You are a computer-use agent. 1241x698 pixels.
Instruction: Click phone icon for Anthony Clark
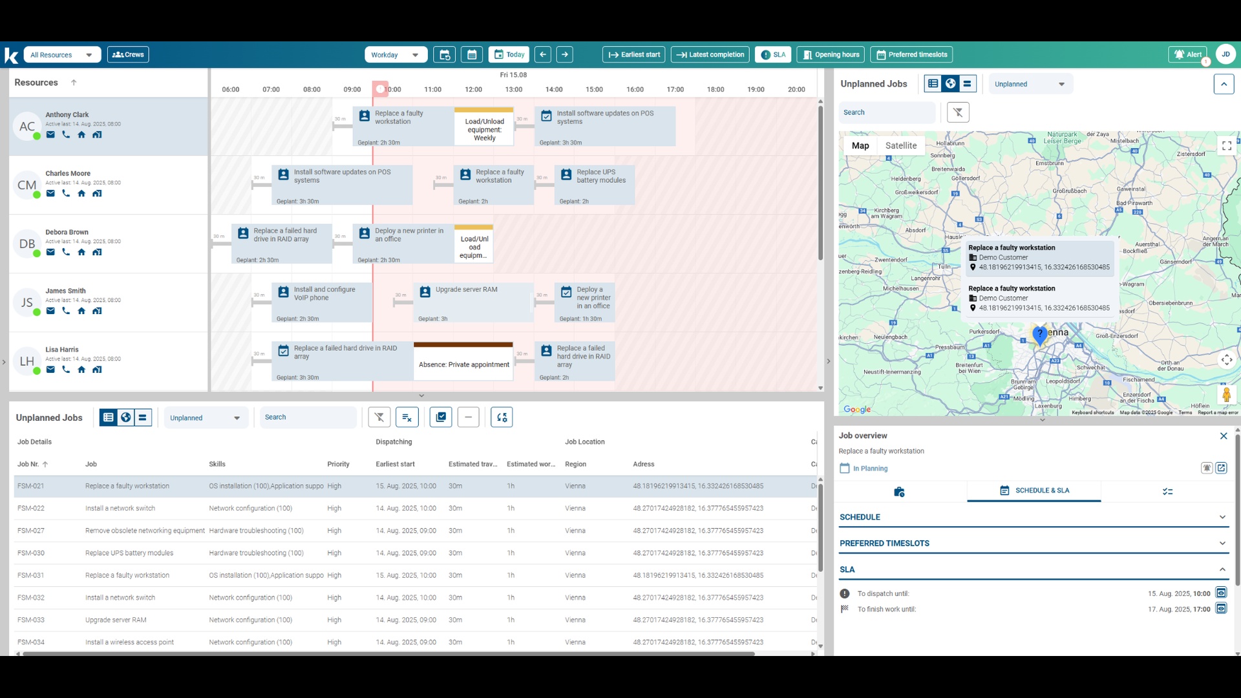coord(66,135)
